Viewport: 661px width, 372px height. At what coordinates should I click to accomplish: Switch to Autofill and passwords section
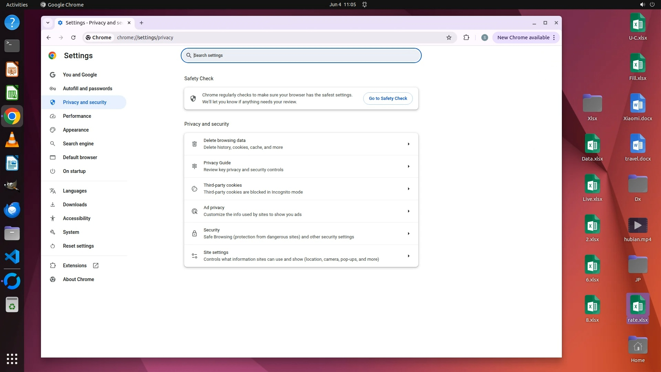click(87, 89)
